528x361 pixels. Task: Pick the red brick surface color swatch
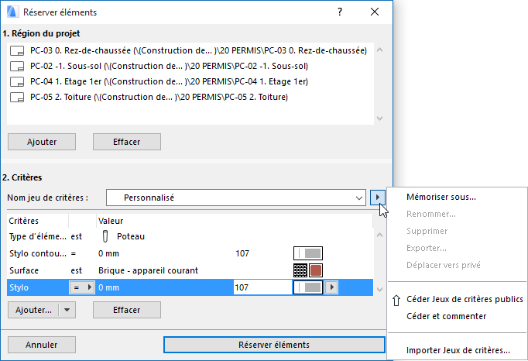tap(316, 270)
